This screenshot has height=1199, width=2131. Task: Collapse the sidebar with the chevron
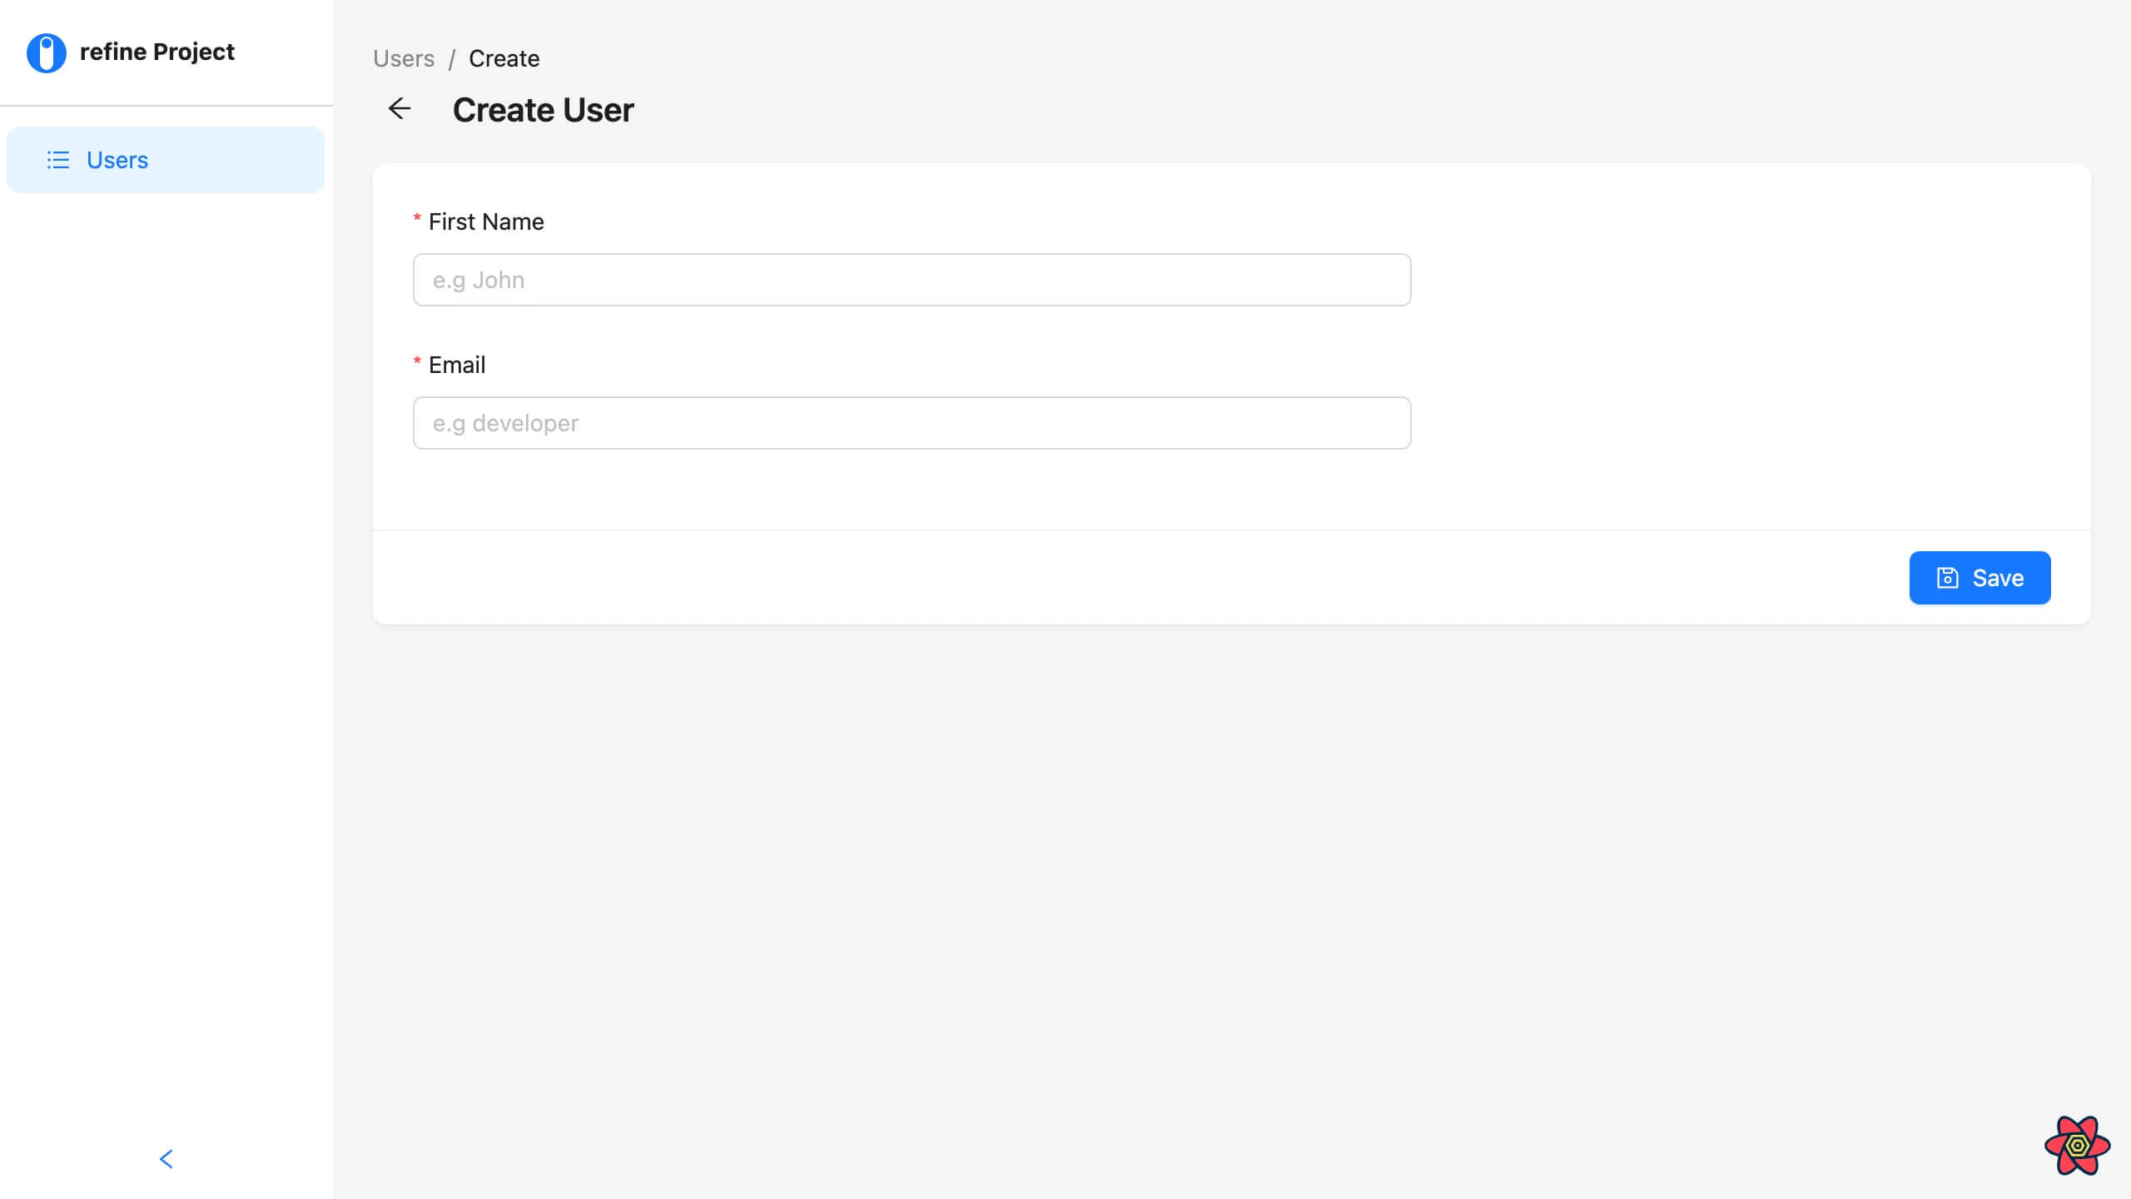pyautogui.click(x=166, y=1159)
